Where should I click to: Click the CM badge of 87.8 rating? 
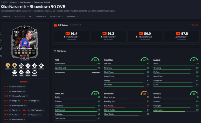pyautogui.click(x=178, y=33)
